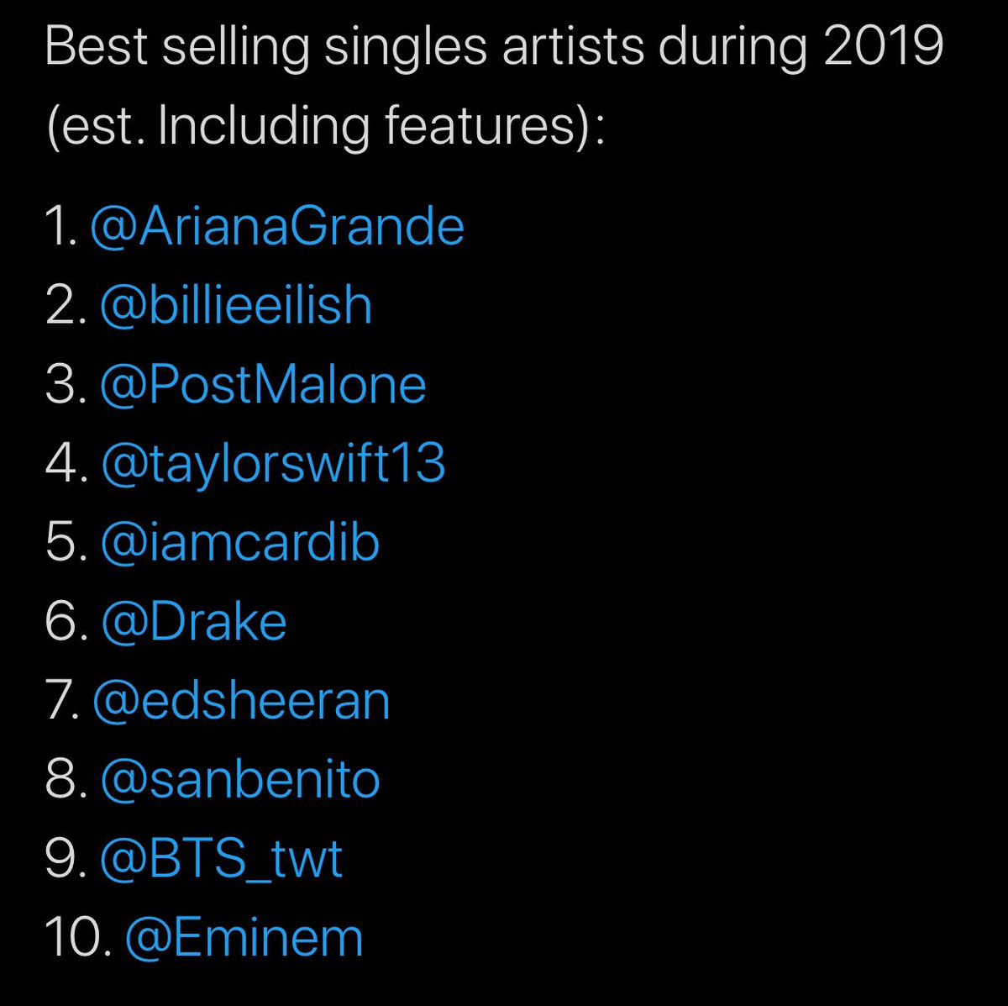Select the @iamcardib mention

tap(239, 543)
